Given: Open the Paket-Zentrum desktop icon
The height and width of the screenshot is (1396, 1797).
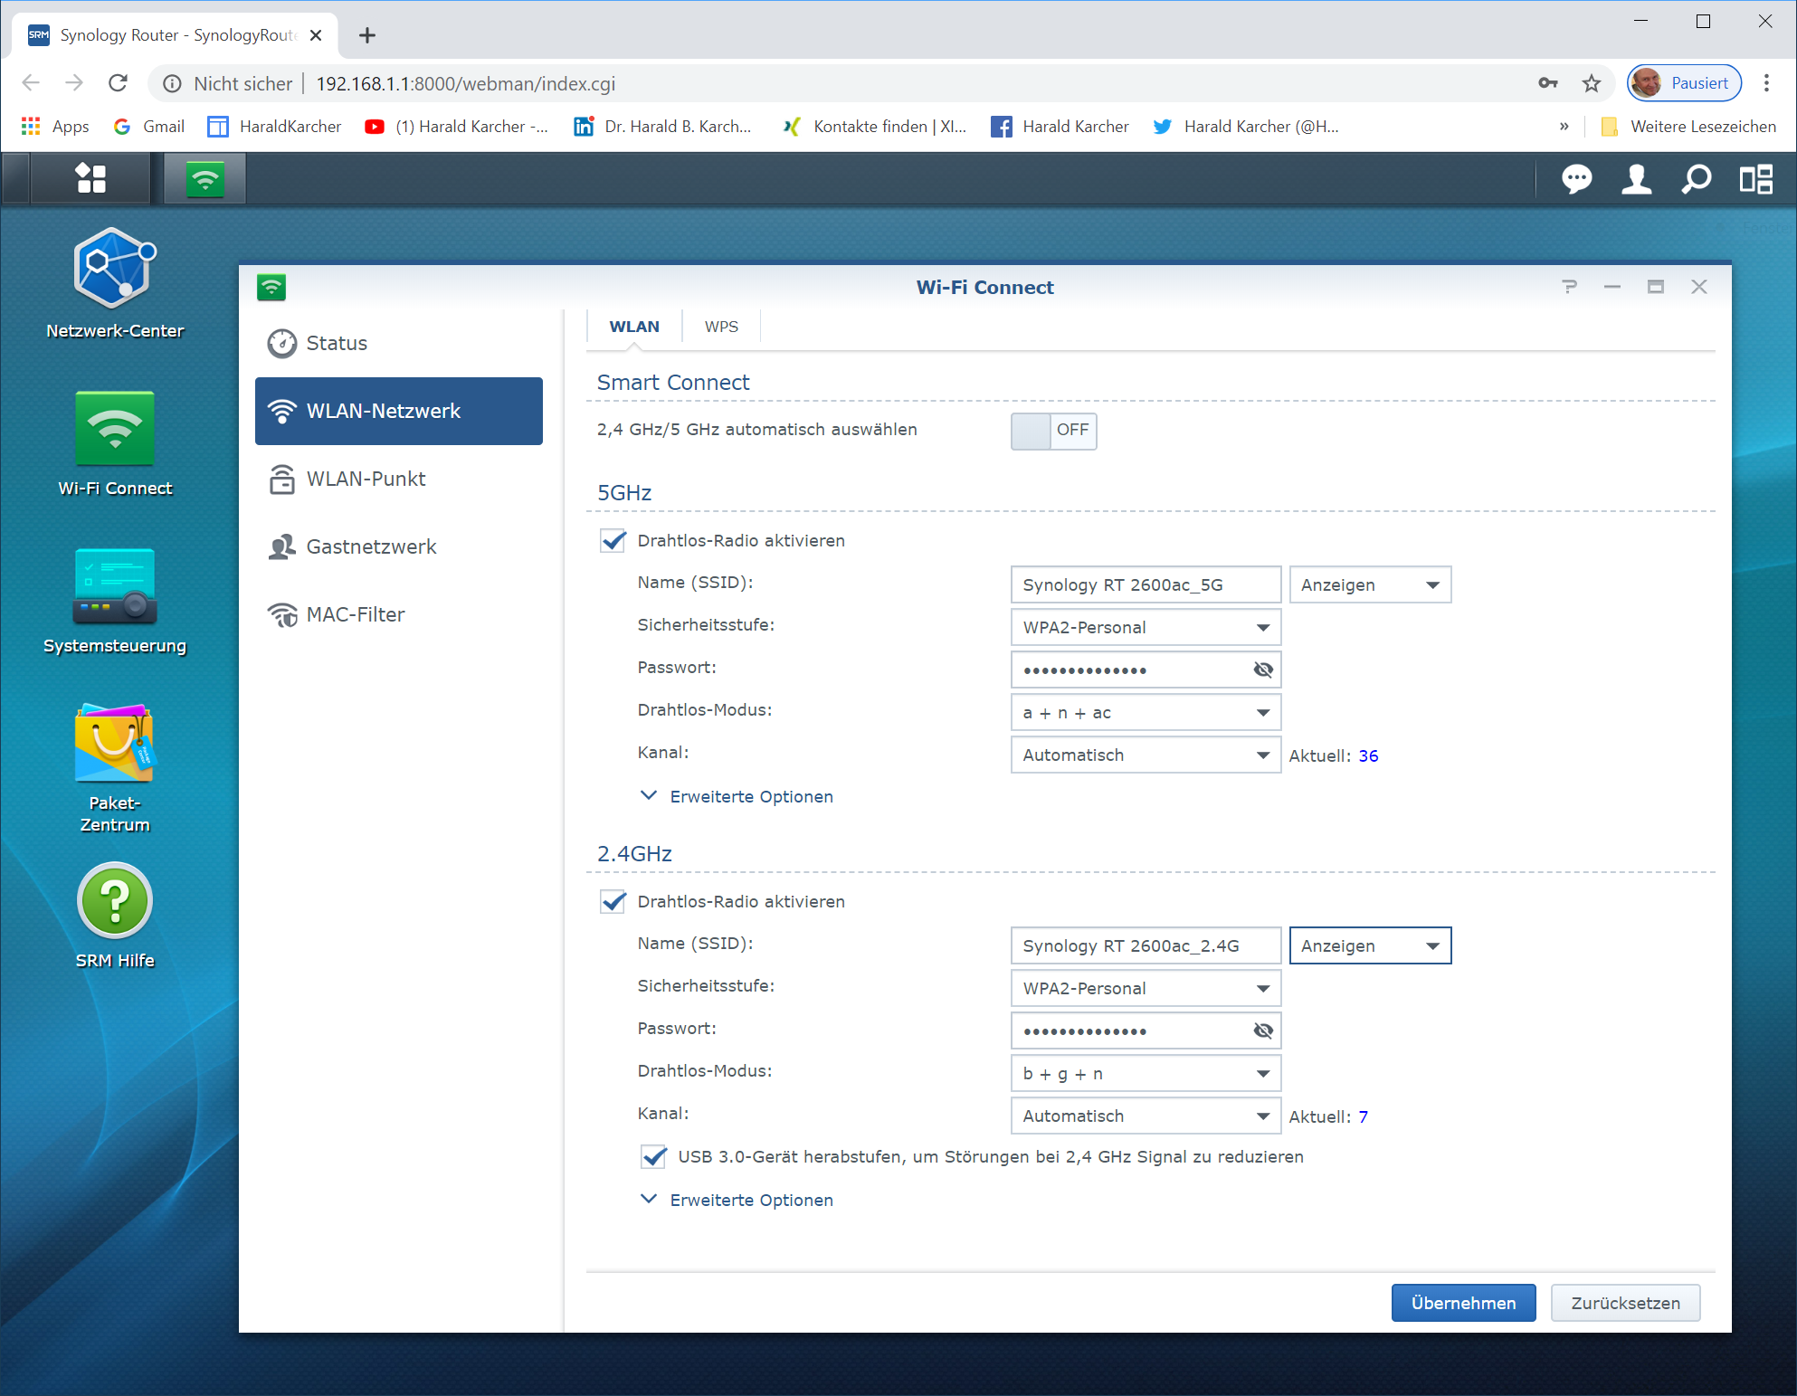Looking at the screenshot, I should (115, 744).
